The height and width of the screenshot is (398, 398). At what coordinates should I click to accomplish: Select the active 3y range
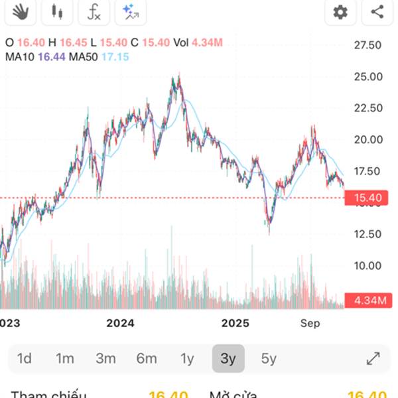click(x=228, y=359)
